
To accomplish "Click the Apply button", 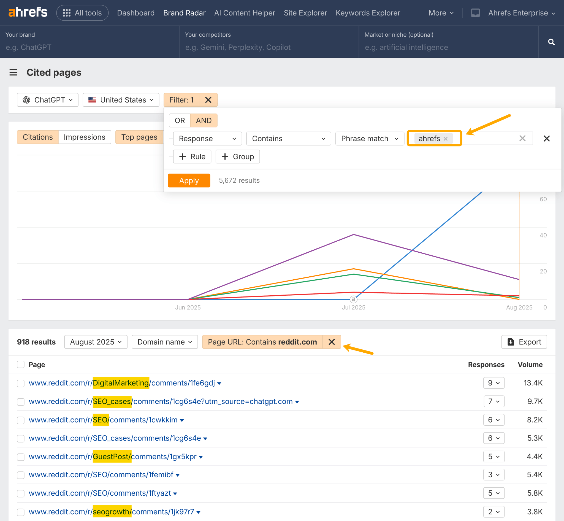I will point(189,180).
